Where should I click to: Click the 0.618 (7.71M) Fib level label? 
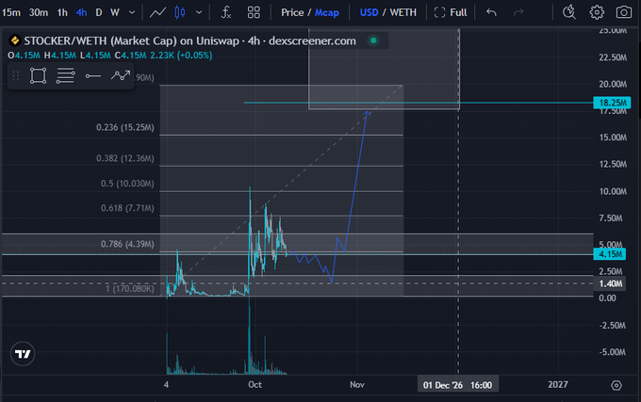tap(127, 208)
